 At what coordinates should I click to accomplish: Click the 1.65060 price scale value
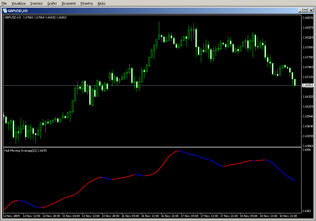[x=308, y=146]
